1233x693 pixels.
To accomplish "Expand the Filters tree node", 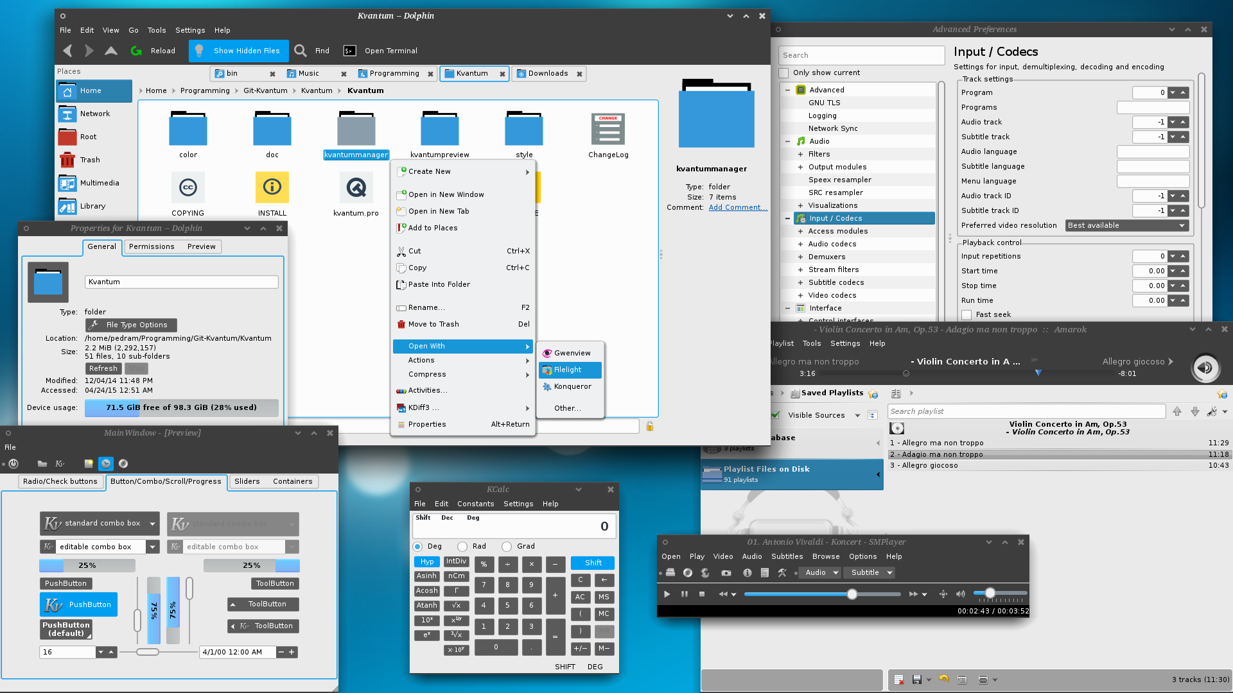I will [x=800, y=154].
